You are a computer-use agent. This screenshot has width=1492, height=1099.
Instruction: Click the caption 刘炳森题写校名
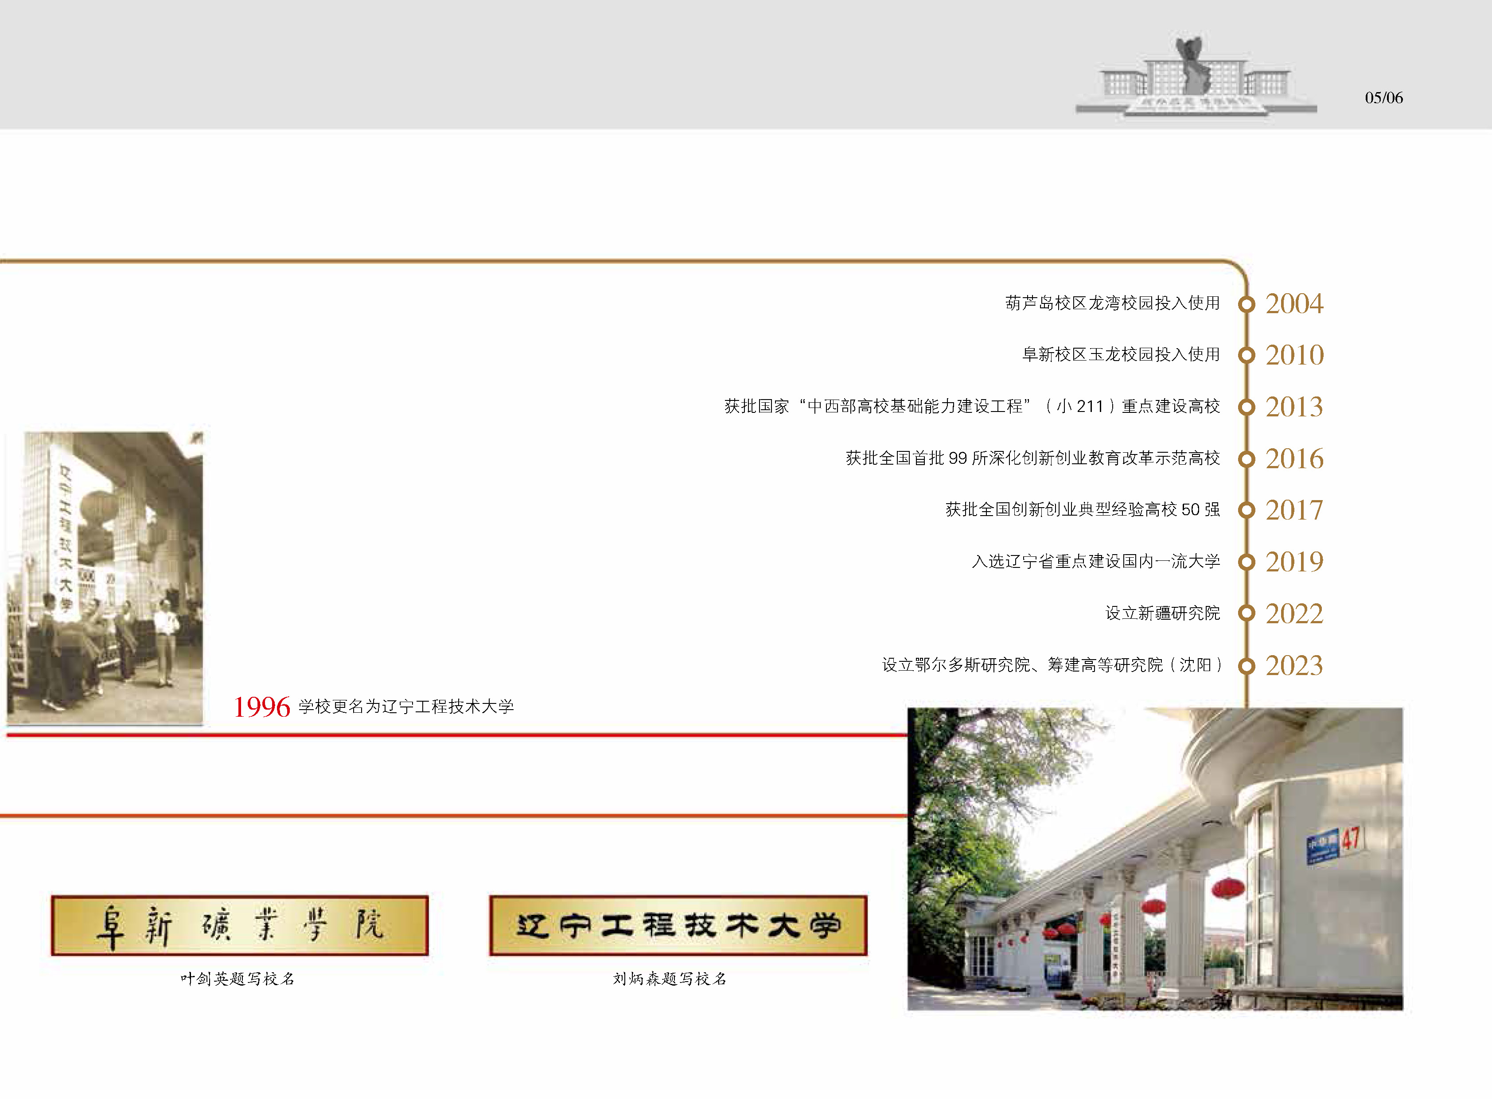[x=670, y=979]
